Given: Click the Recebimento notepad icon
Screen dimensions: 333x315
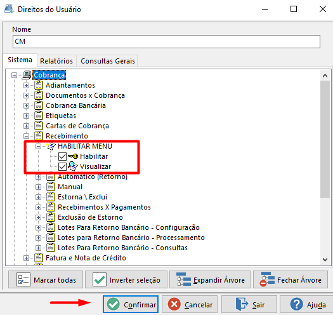Looking at the screenshot, I should pos(39,136).
